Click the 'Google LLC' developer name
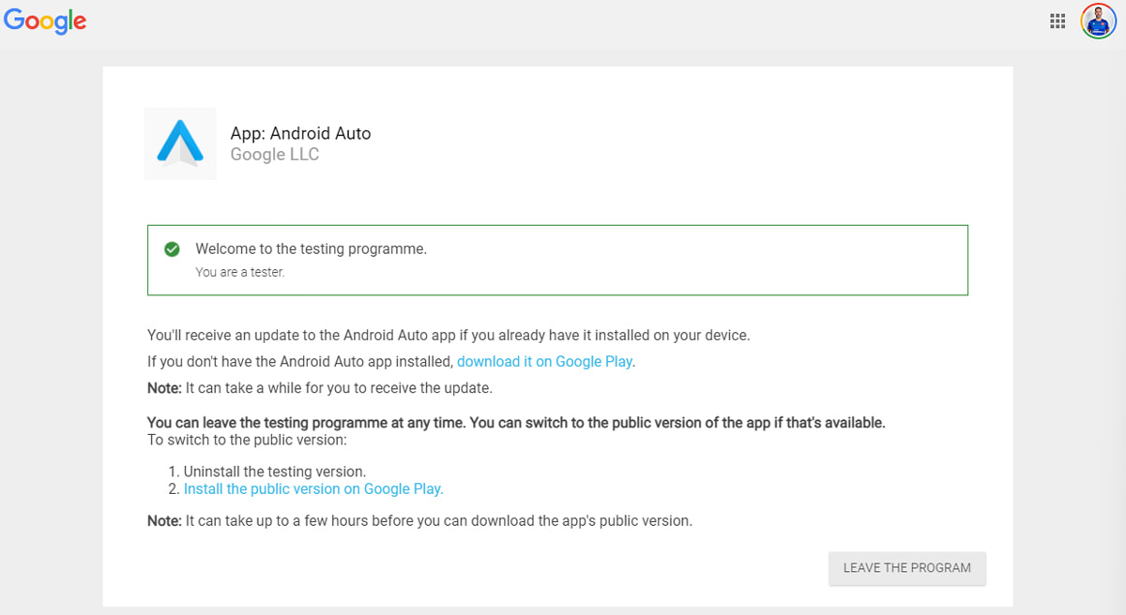This screenshot has width=1126, height=615. [275, 156]
